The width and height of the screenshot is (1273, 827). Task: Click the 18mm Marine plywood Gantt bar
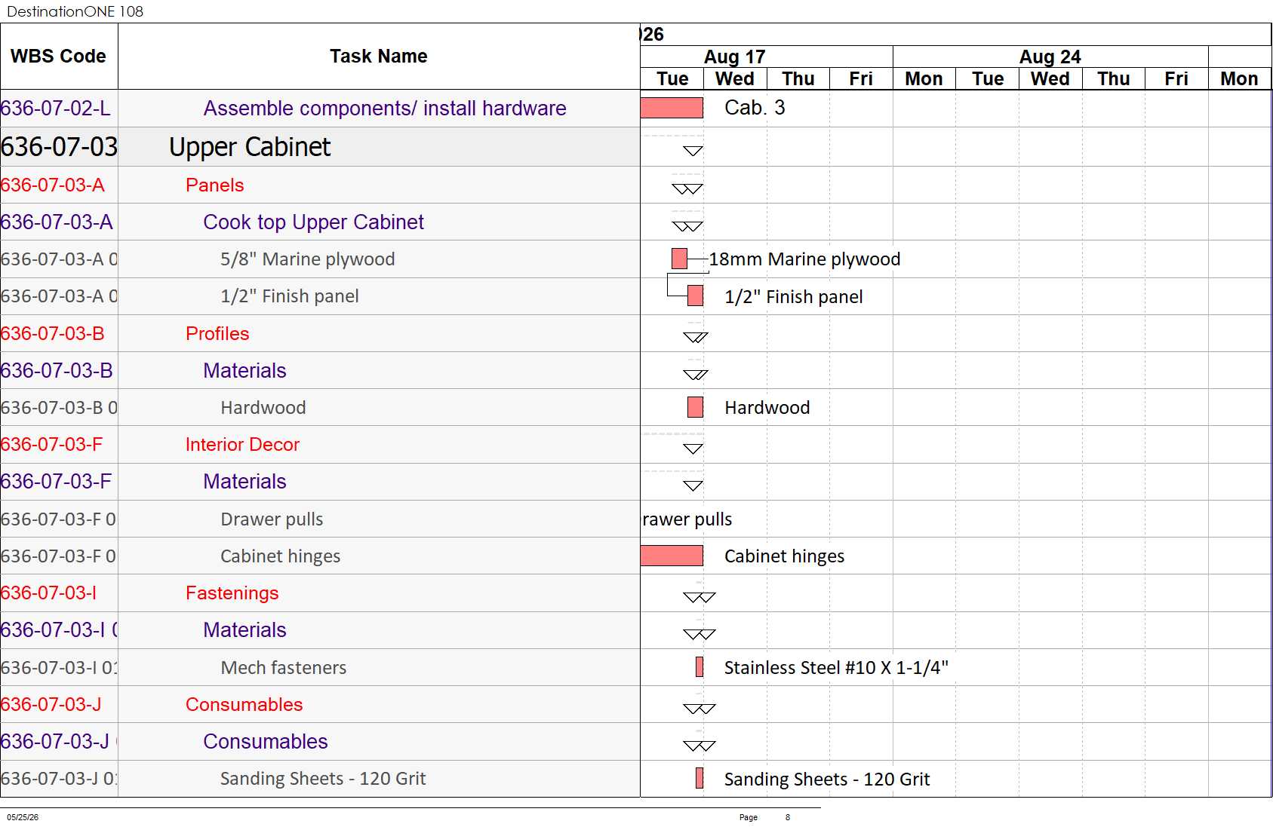pos(679,259)
